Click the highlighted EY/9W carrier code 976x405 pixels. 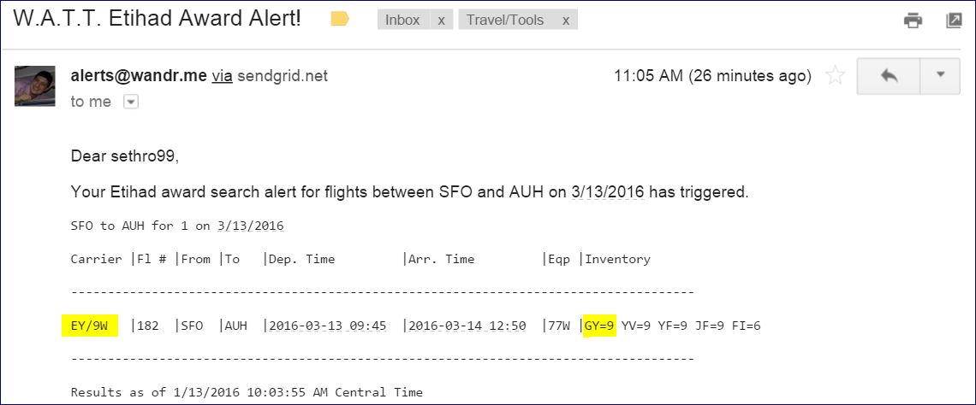89,326
